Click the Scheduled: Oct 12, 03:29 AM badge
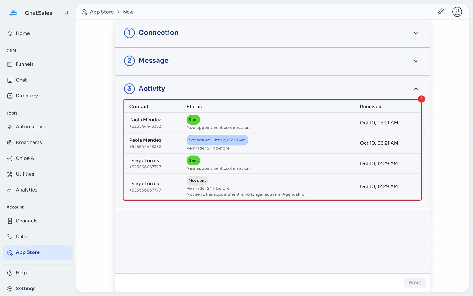 [217, 140]
